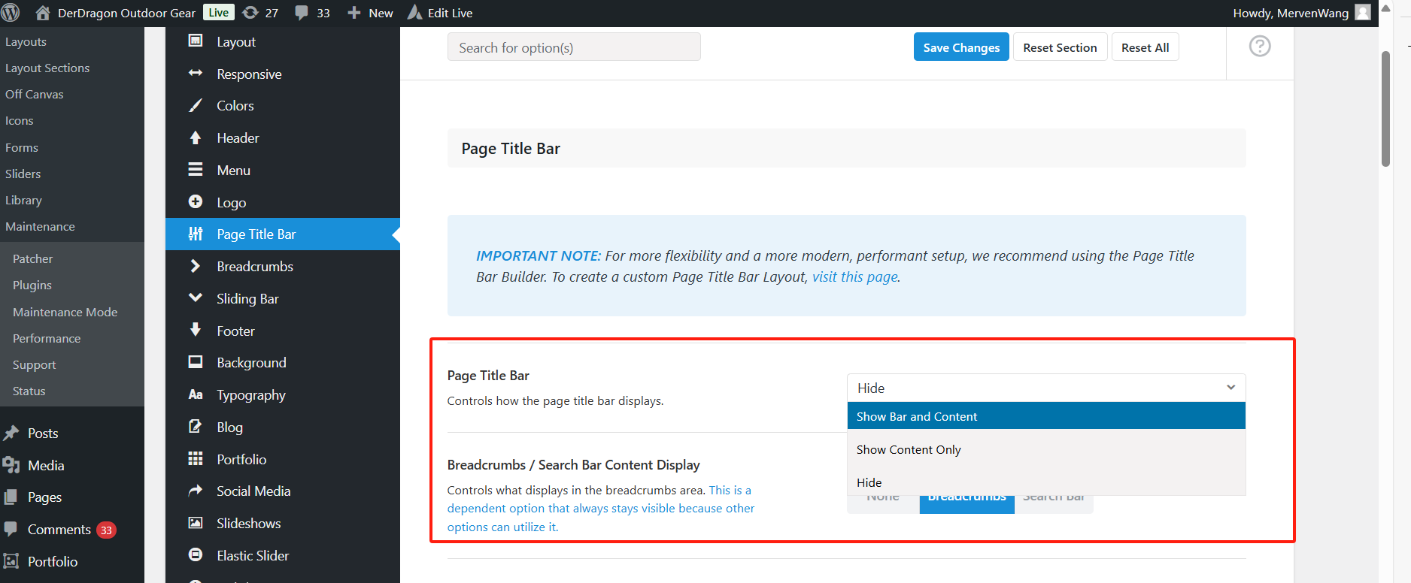This screenshot has height=583, width=1411.
Task: Click the Reset Section button
Action: 1059,47
